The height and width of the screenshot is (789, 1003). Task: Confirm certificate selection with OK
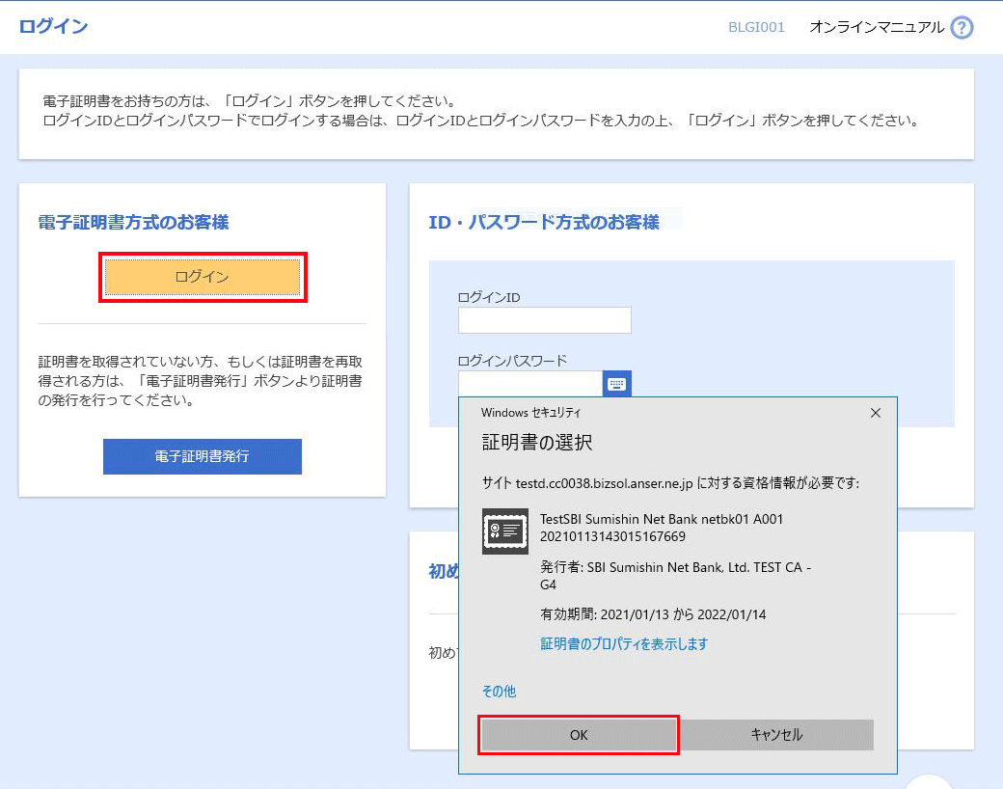tap(579, 735)
